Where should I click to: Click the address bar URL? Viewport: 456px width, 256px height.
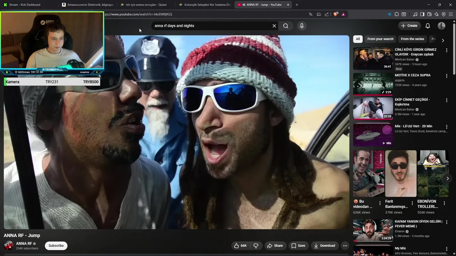(x=139, y=14)
